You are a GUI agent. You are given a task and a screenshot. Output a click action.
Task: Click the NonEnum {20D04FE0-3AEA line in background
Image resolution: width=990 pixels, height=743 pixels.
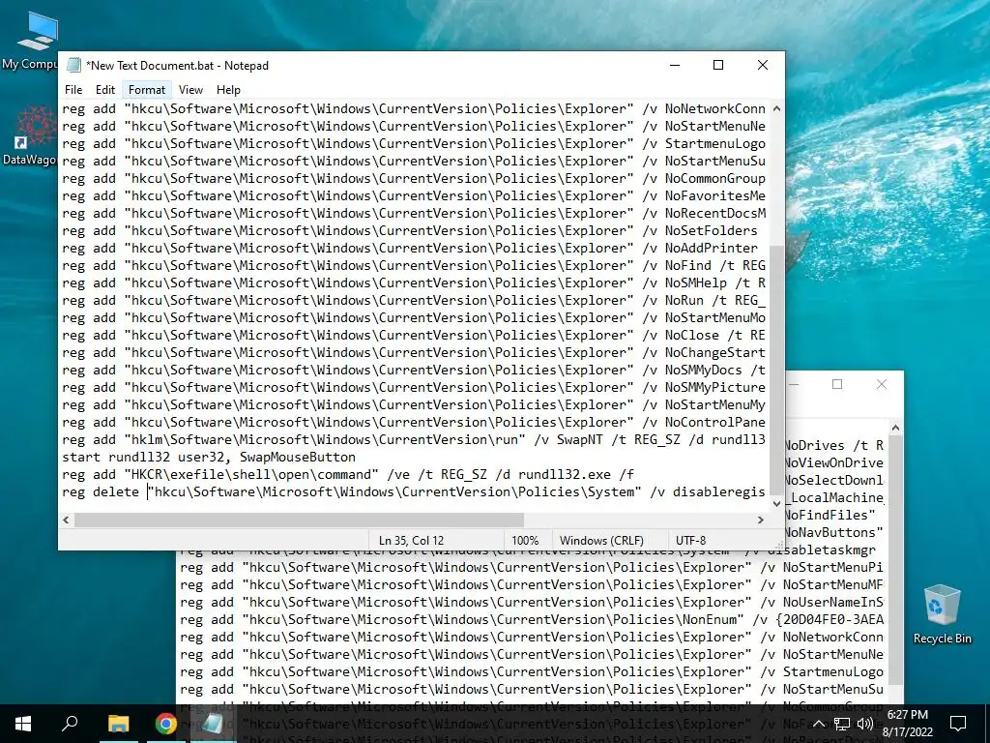tap(532, 620)
